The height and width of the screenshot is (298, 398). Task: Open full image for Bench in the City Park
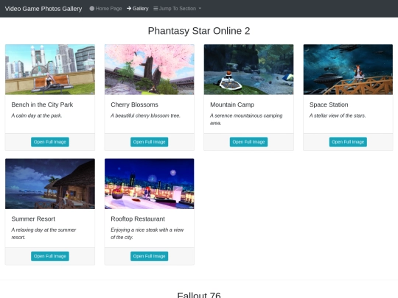[50, 142]
